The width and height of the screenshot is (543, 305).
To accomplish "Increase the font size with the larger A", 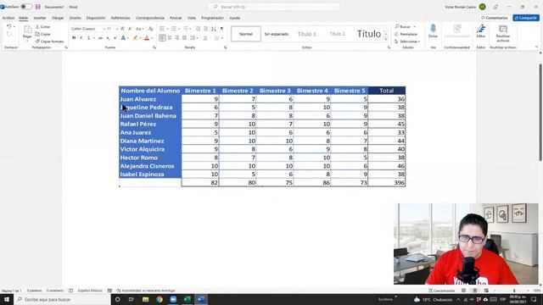I will [x=122, y=29].
